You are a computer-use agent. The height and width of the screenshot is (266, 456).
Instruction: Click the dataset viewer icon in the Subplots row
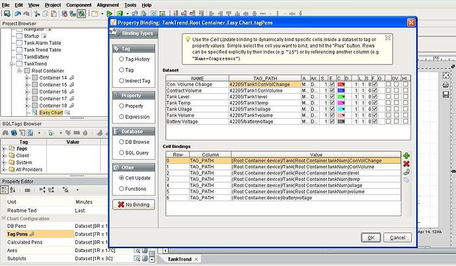point(137,259)
